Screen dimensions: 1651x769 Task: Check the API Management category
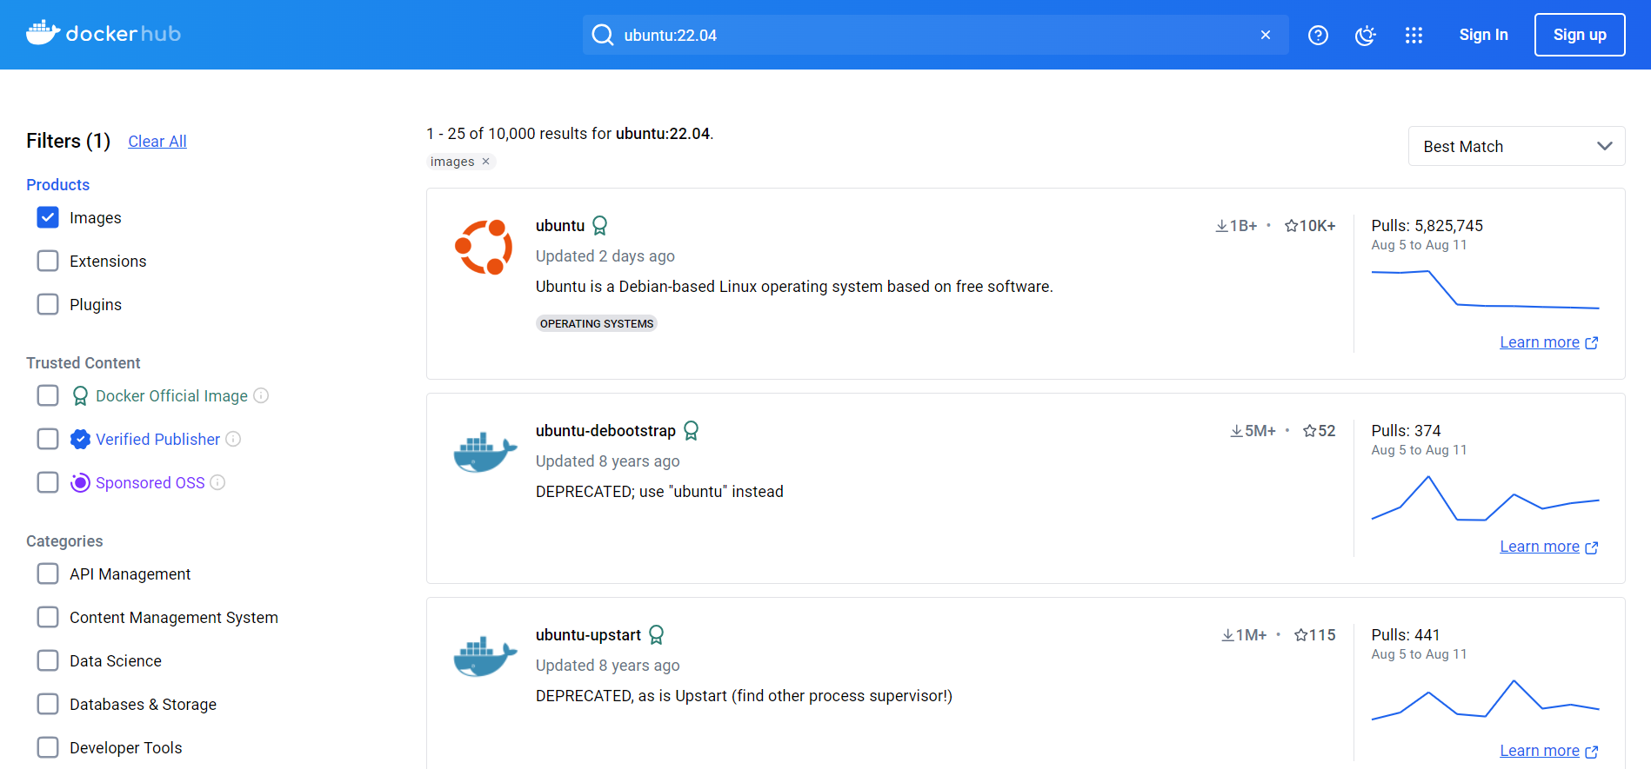pyautogui.click(x=48, y=573)
